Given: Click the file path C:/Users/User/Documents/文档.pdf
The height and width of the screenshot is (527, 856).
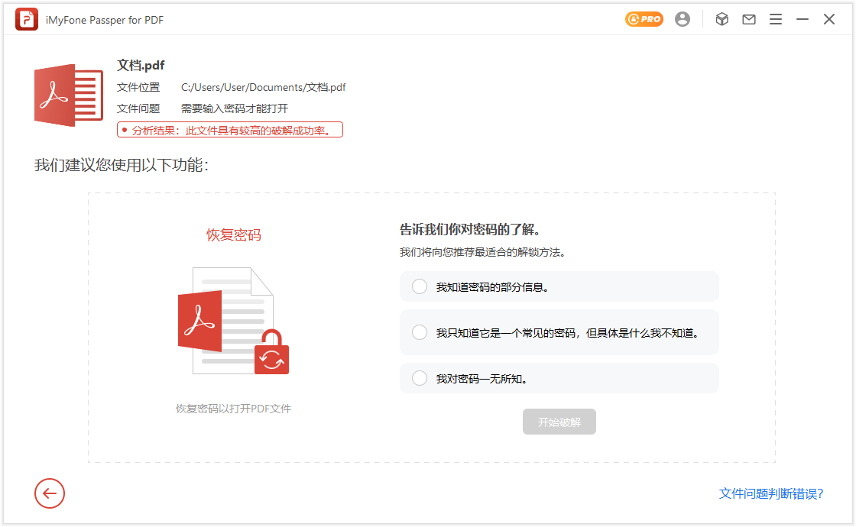Looking at the screenshot, I should pos(263,87).
